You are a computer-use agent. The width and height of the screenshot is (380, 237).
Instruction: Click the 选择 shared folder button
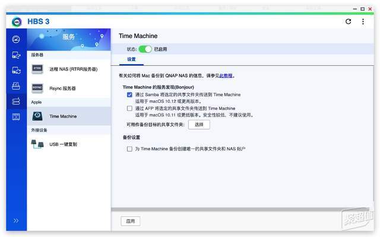click(199, 125)
